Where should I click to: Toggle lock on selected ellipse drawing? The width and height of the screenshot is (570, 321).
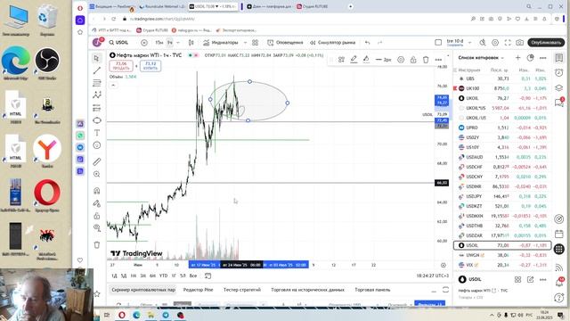tap(413, 60)
